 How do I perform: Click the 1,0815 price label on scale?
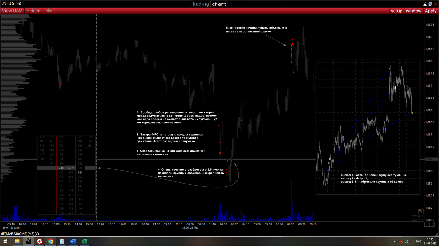click(430, 220)
